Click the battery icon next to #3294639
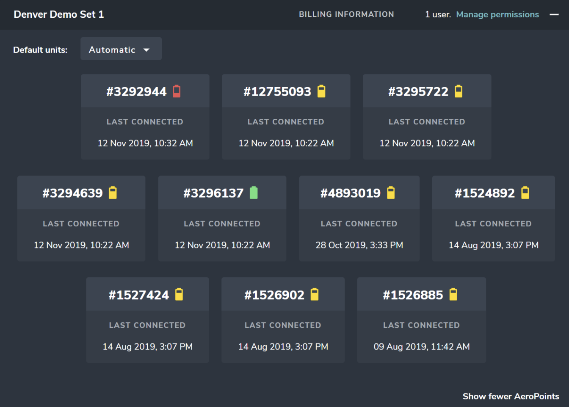Screen dimensions: 569x407 click(113, 192)
